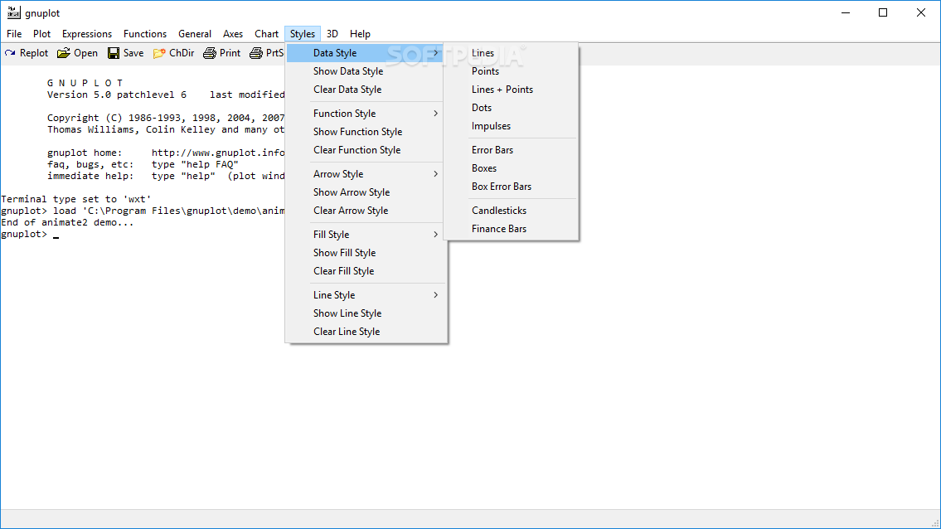This screenshot has height=529, width=941.
Task: Click the gnuplot title bar app icon
Action: coord(14,12)
